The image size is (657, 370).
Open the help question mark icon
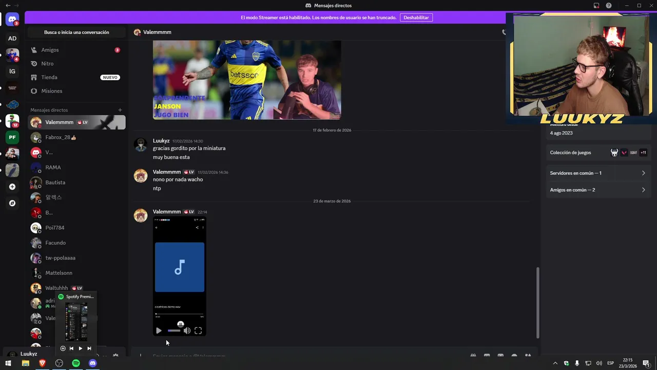point(609,6)
